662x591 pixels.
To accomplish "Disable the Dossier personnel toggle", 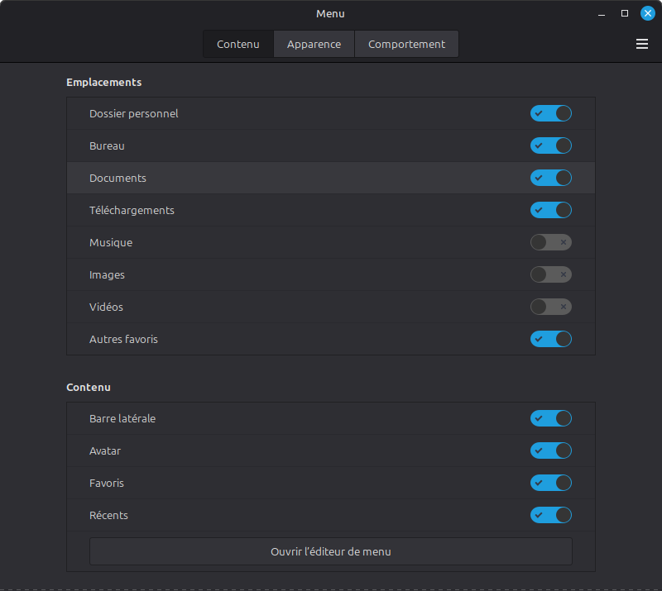I will [x=550, y=113].
